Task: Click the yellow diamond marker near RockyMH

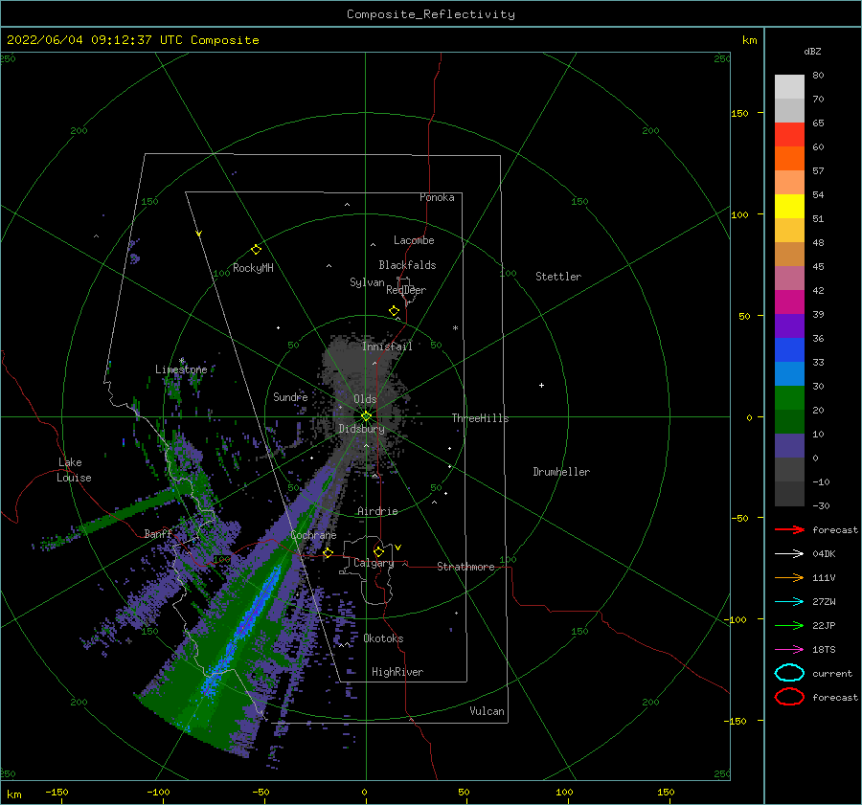Action: tap(256, 250)
